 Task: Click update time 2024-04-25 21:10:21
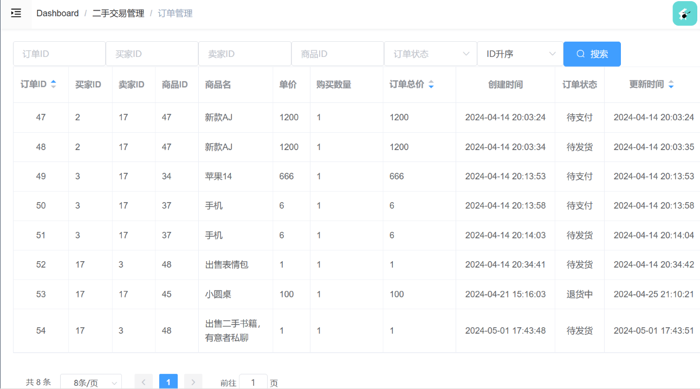click(x=654, y=294)
